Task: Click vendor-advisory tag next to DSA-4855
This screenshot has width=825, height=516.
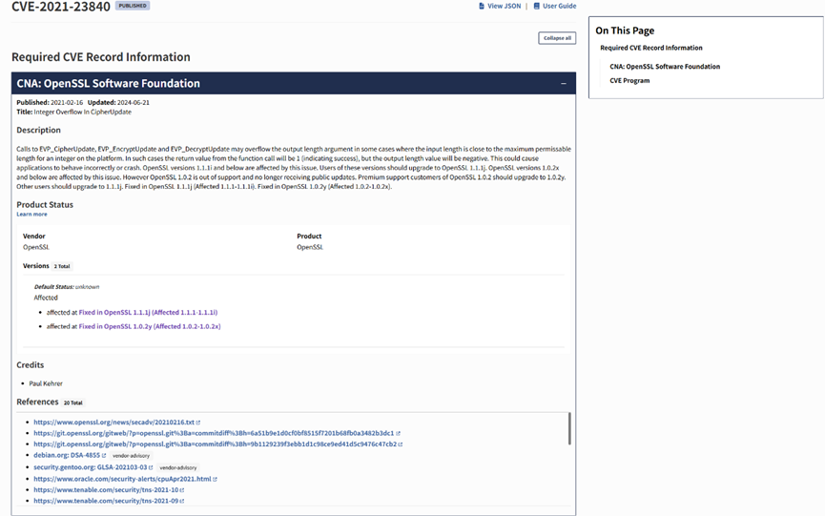Action: coord(131,456)
